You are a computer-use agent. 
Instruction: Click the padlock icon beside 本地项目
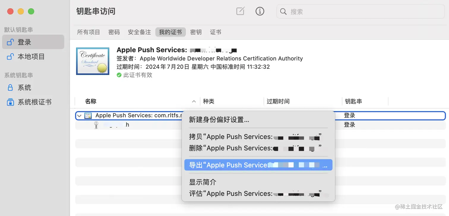click(10, 56)
